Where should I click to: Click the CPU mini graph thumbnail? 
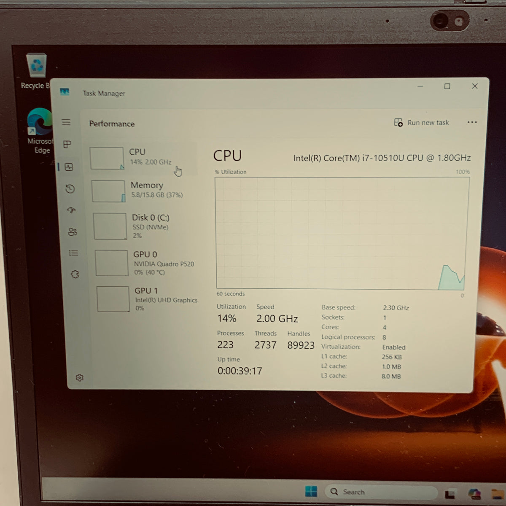[107, 158]
